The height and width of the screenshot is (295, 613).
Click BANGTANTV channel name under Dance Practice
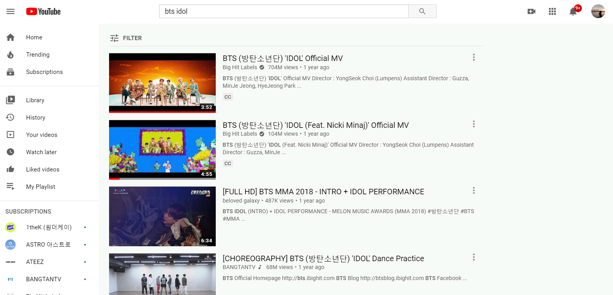[239, 267]
